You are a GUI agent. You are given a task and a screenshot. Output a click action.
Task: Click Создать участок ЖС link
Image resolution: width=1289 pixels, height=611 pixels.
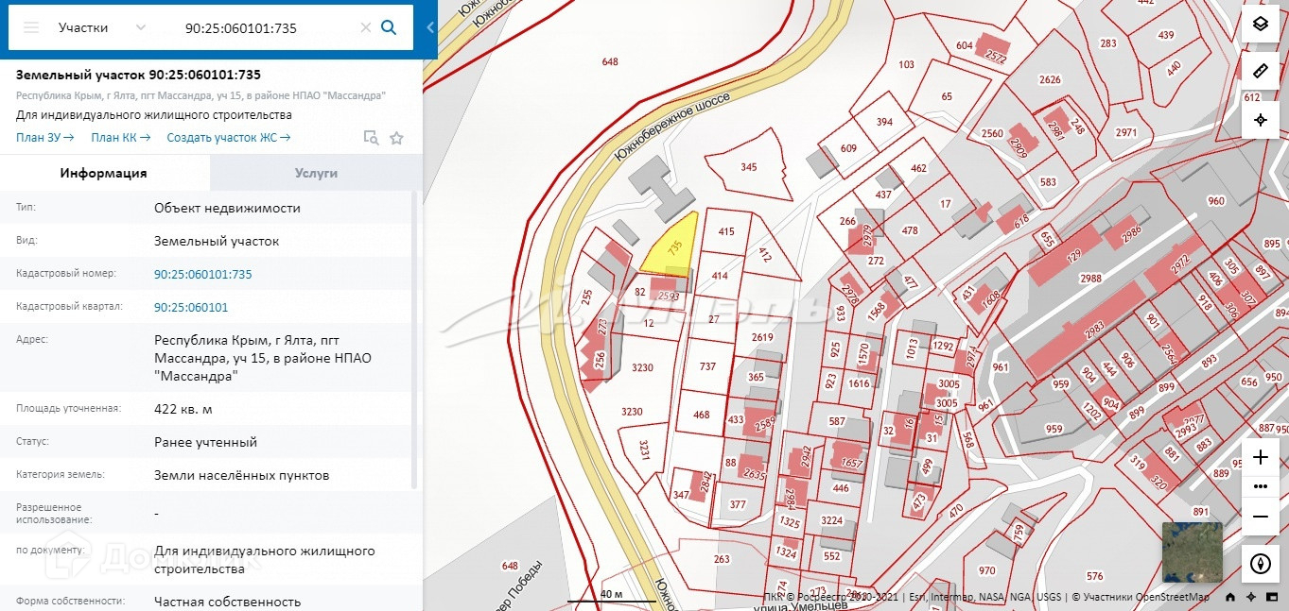coord(228,137)
